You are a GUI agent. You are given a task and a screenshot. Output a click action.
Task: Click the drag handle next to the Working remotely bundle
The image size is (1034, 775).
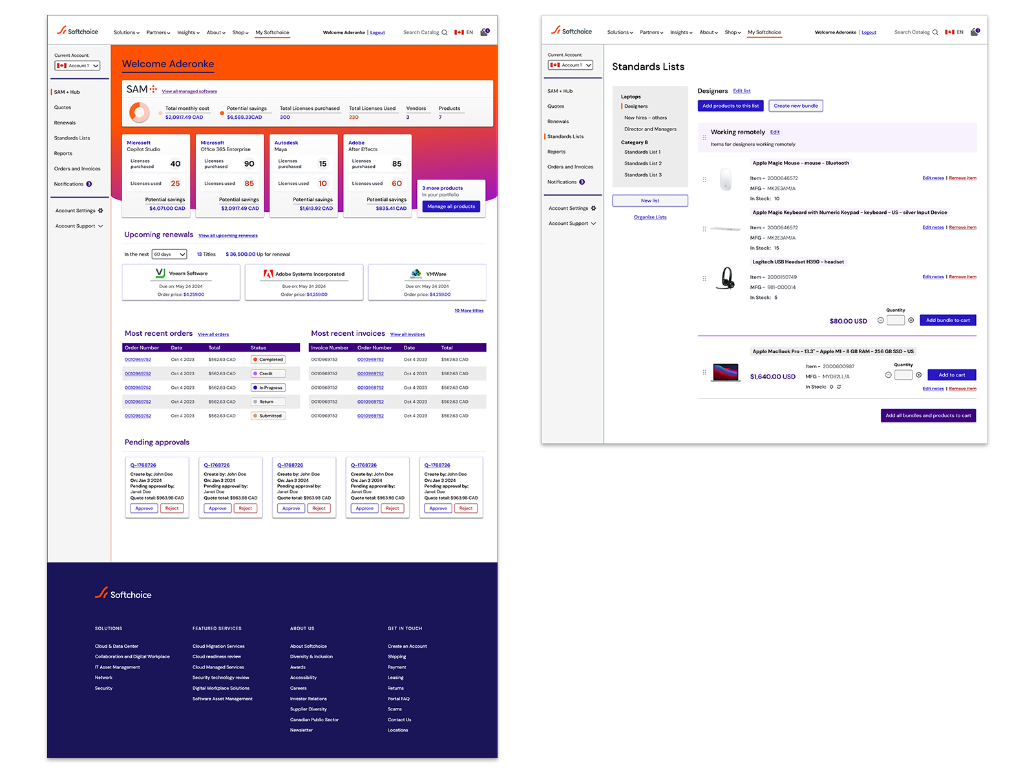[x=704, y=138]
